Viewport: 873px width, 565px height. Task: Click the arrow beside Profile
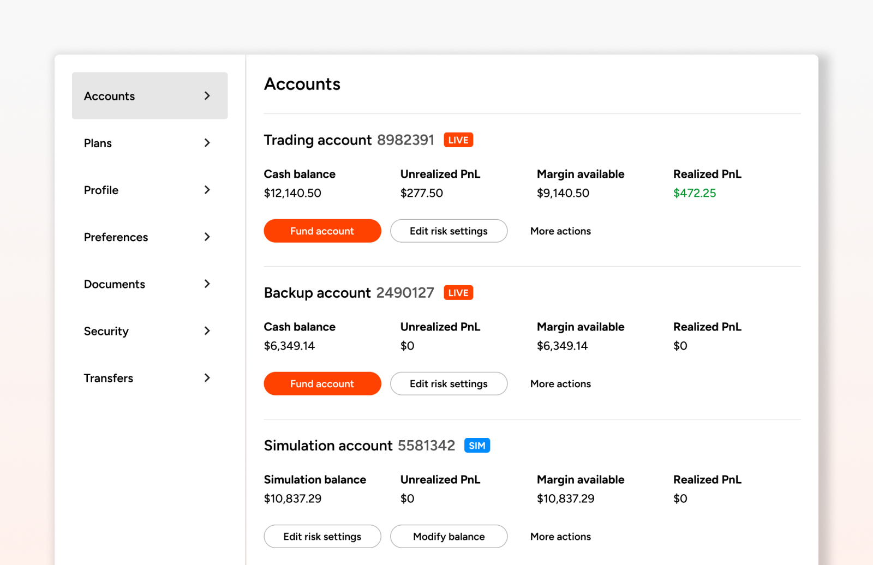pyautogui.click(x=207, y=190)
